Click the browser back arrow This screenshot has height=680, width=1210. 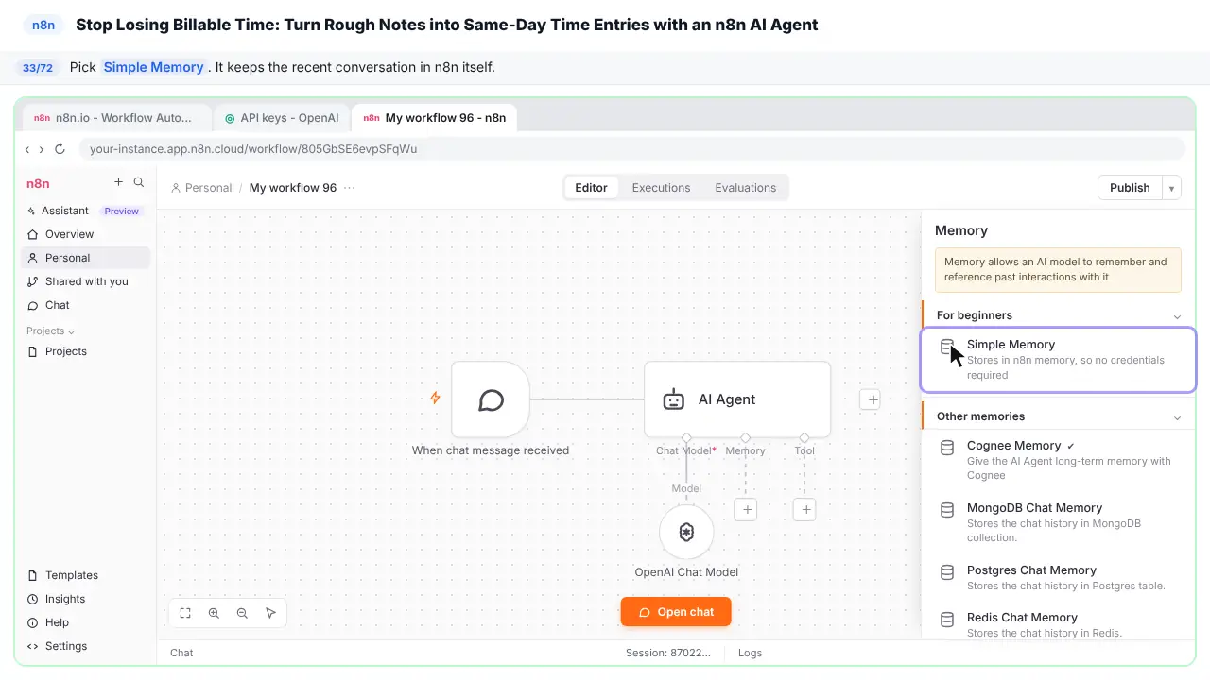[27, 149]
